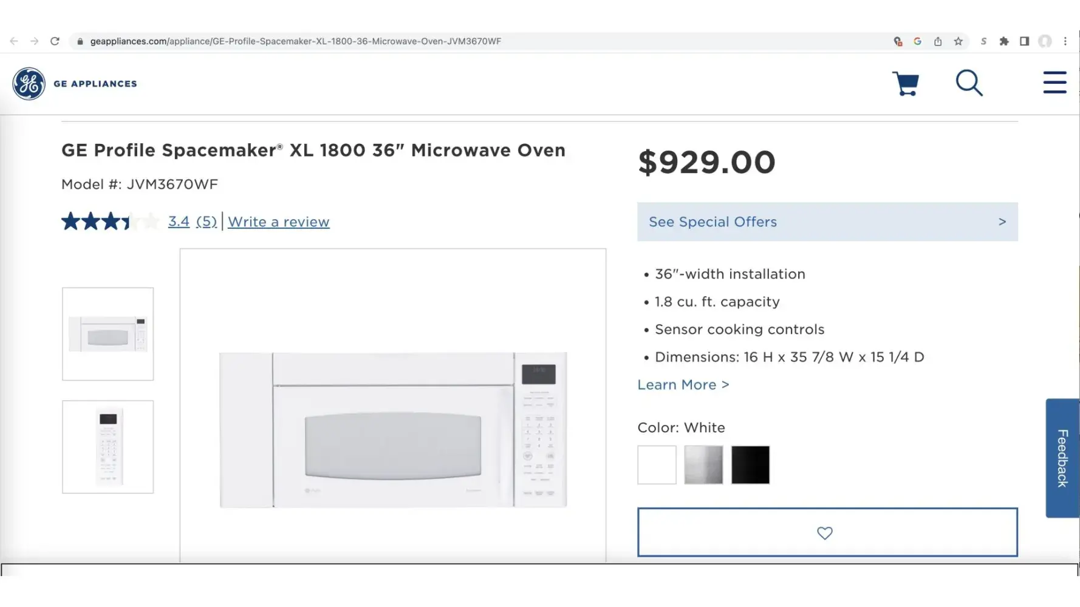Viewport: 1080px width, 607px height.
Task: Select the front view microwave thumbnail
Action: coord(108,334)
